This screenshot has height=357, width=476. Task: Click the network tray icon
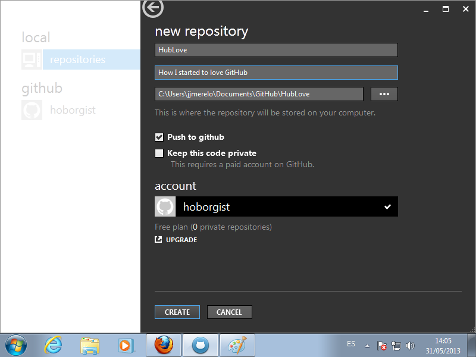(x=396, y=346)
